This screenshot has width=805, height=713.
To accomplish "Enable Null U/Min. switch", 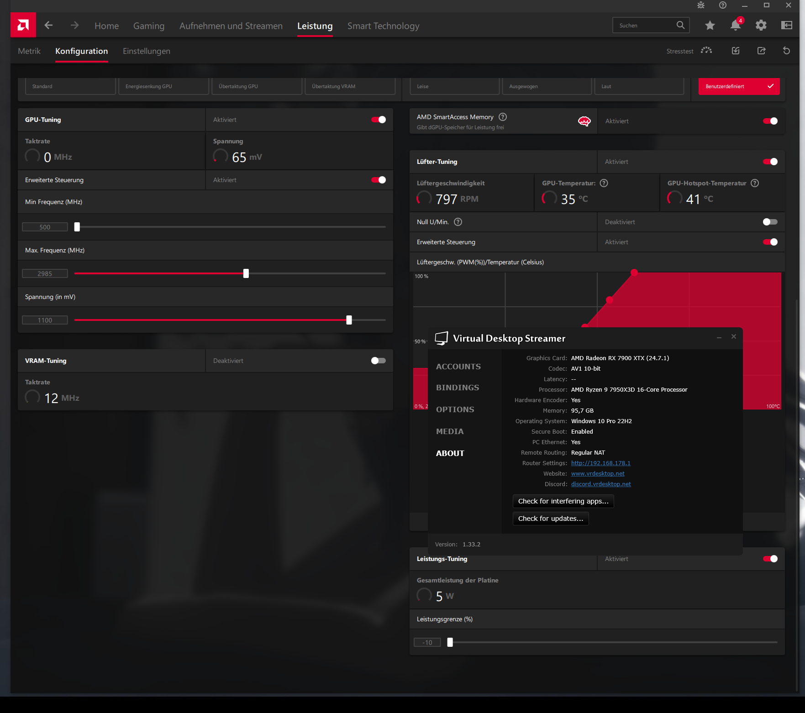I will coord(770,222).
